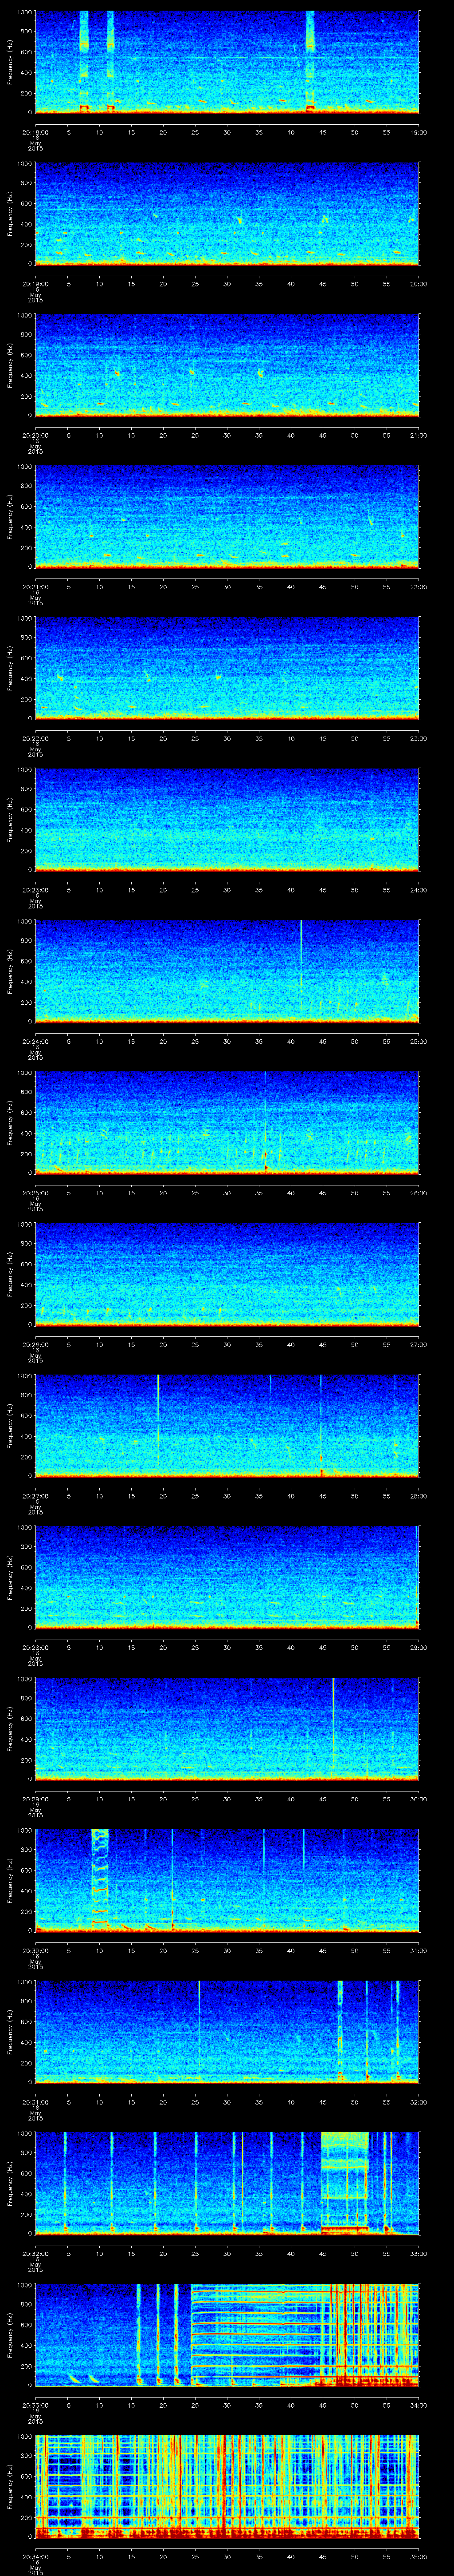Select the spectrogram panel starting at 20:24:00
This screenshot has height=2576, width=454.
pos(227,971)
